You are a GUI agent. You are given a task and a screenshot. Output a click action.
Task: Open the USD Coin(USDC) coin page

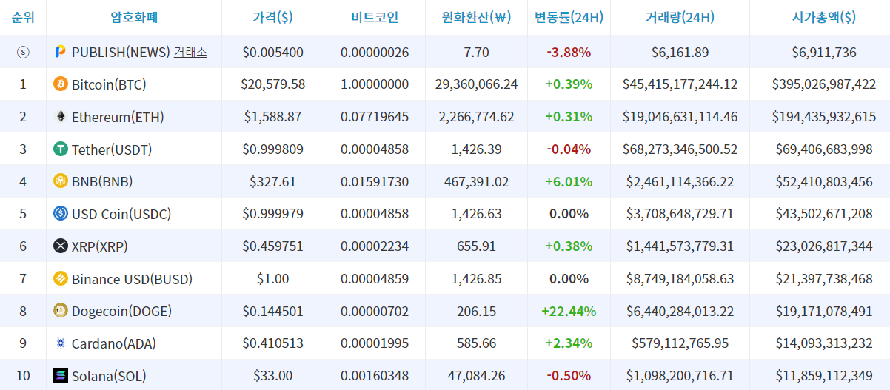tap(121, 214)
